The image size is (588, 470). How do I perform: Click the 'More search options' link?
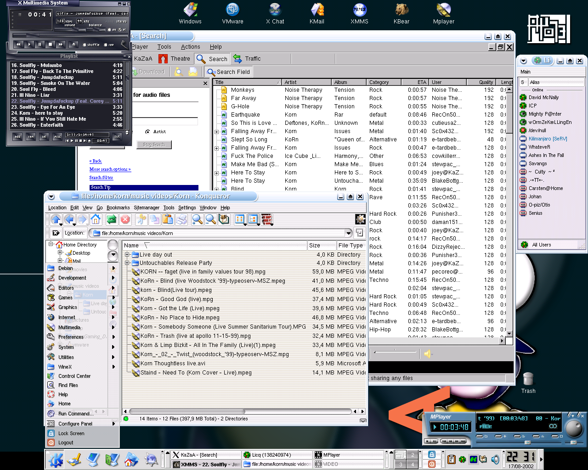(x=110, y=169)
